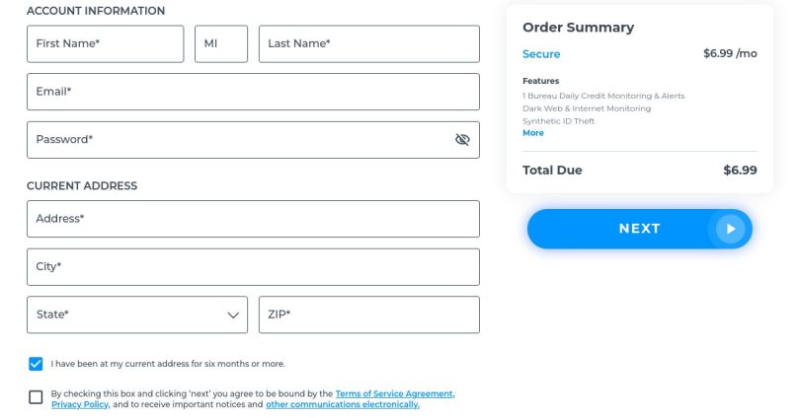Click the Secure plan name link
The height and width of the screenshot is (418, 800).
tap(541, 54)
